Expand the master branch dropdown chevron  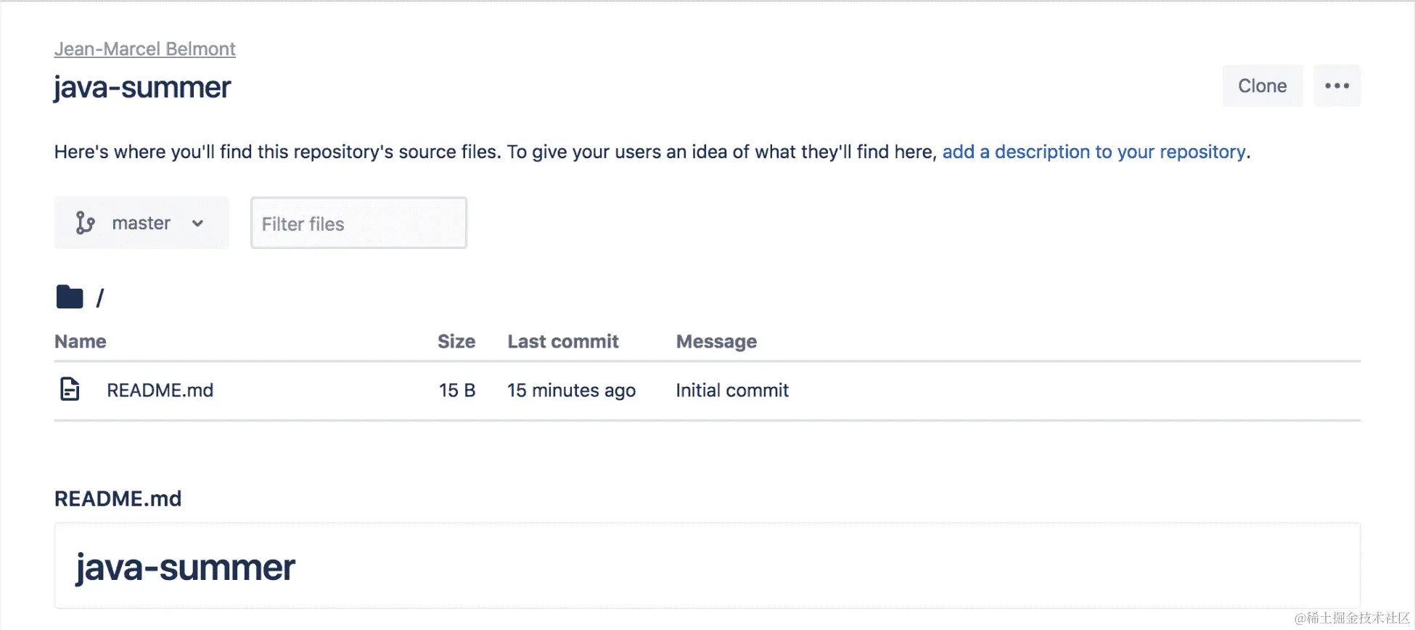pyautogui.click(x=197, y=224)
